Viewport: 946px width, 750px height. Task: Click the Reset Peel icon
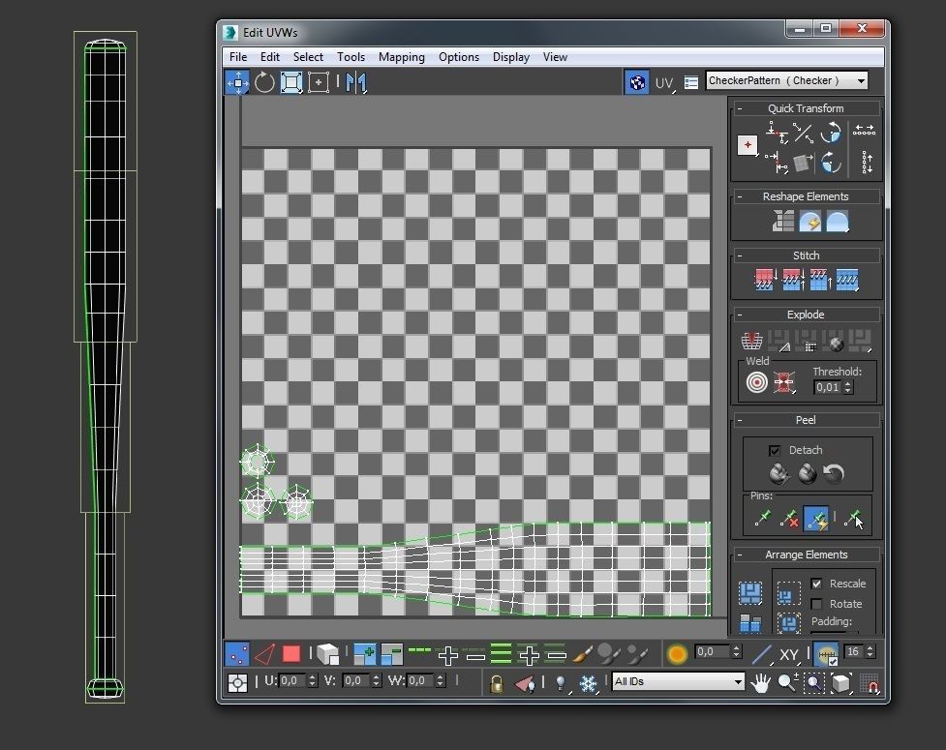click(x=835, y=474)
